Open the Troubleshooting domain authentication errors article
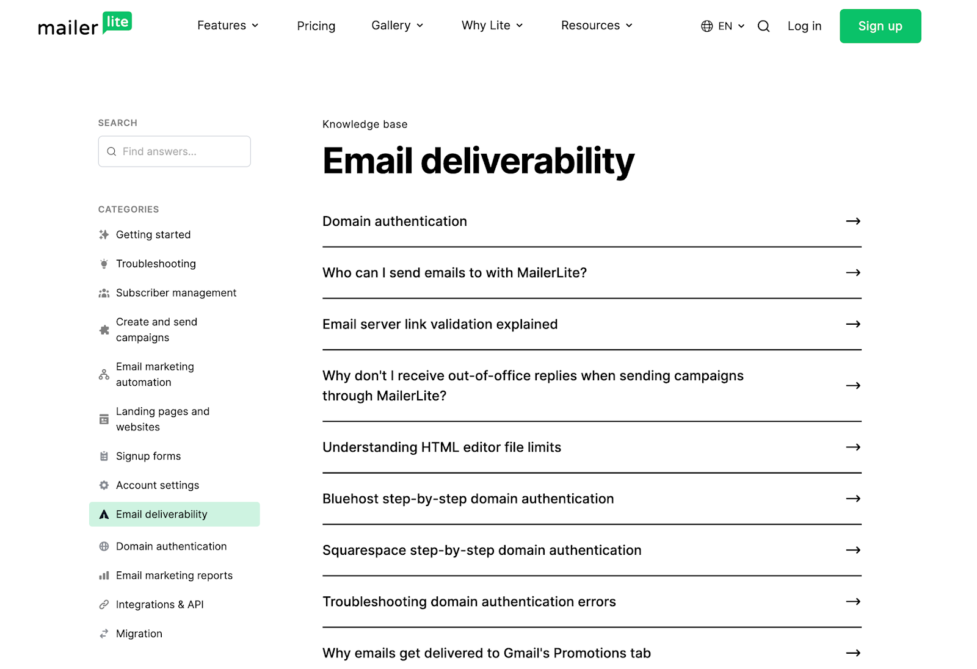Screen dimensions: 977x669 (469, 602)
